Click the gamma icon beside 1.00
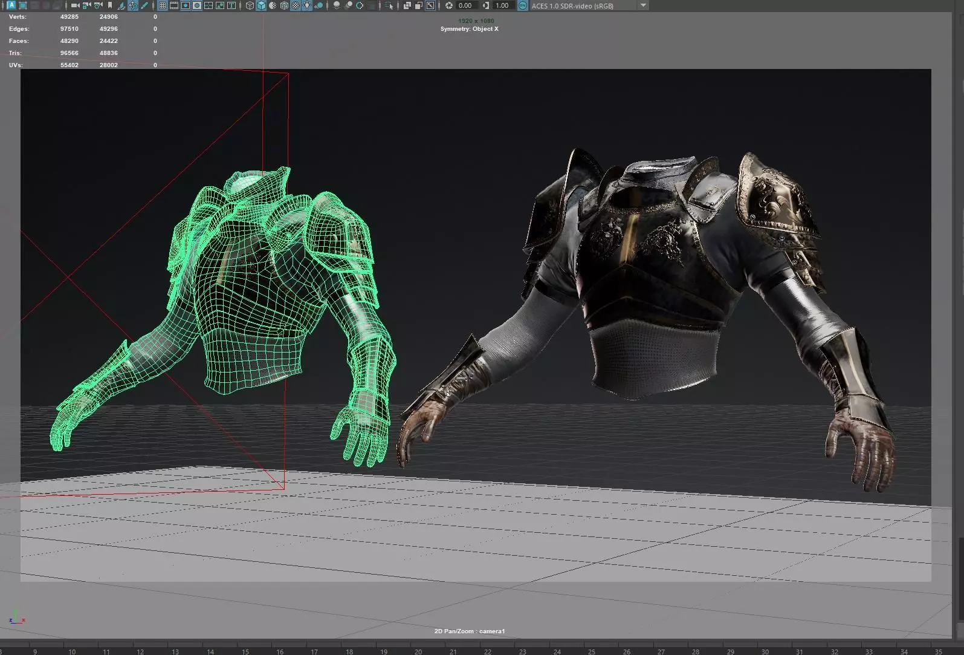 (486, 5)
